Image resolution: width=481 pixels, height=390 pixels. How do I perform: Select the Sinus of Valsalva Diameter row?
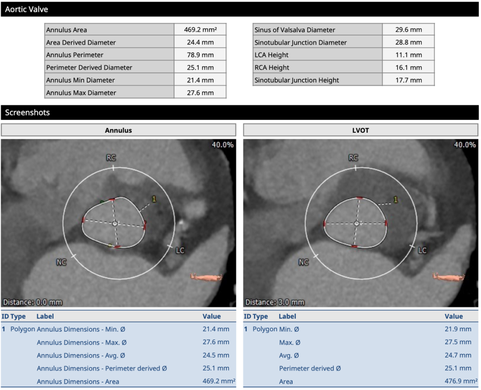tap(343, 30)
